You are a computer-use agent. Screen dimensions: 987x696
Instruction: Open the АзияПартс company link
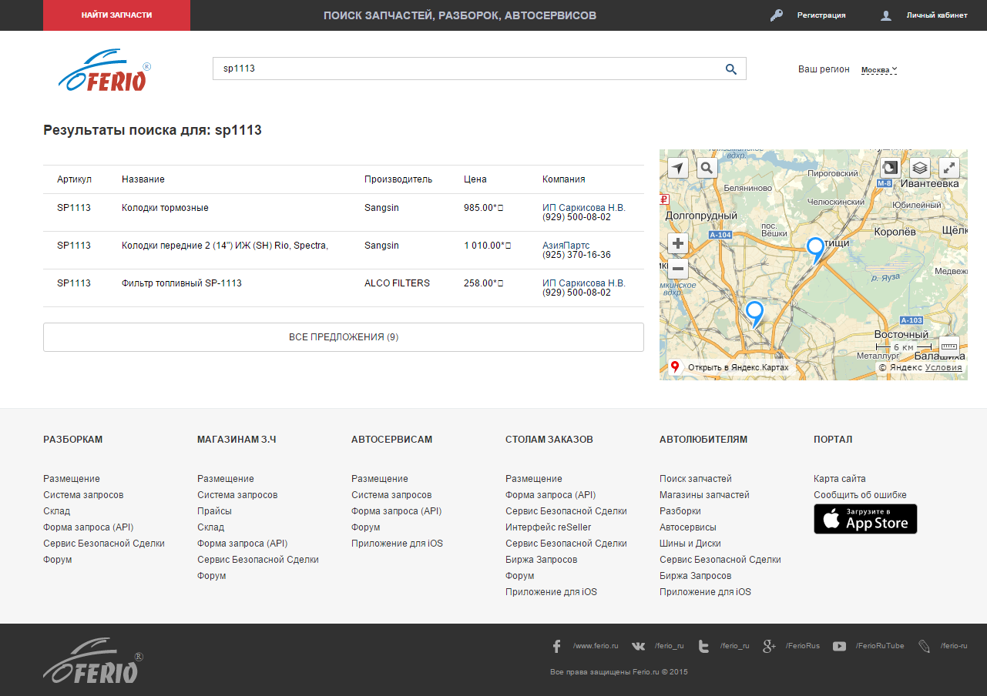click(x=566, y=246)
